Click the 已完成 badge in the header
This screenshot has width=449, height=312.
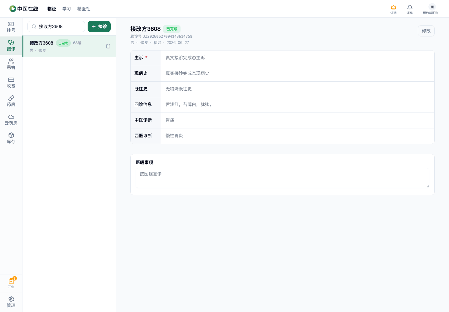172,29
